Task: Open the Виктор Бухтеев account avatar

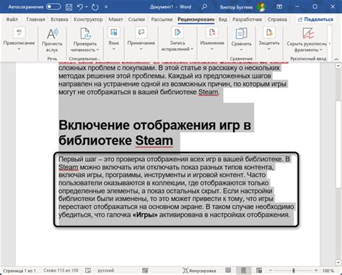Action: (x=261, y=7)
